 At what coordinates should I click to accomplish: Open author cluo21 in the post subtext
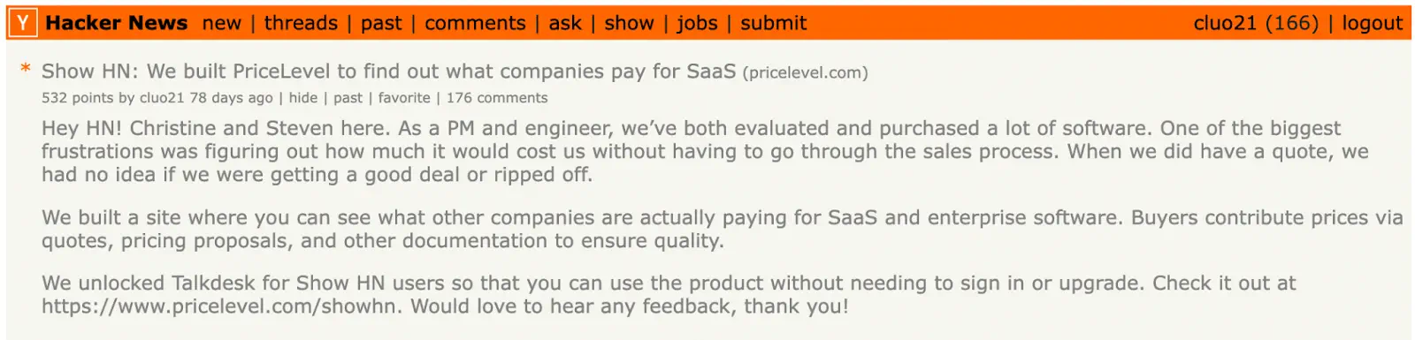(162, 98)
